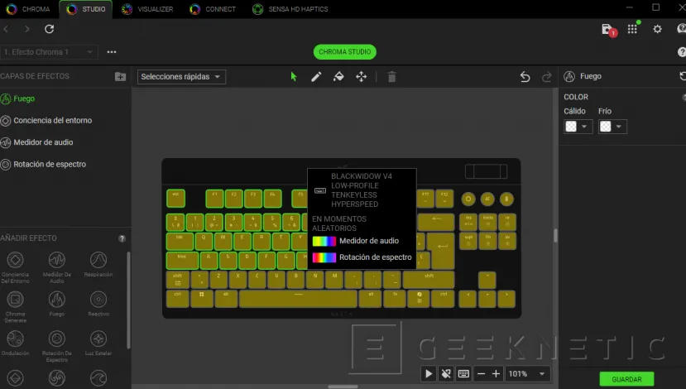Image resolution: width=686 pixels, height=389 pixels.
Task: Zoom out with the minus button
Action: coord(481,373)
